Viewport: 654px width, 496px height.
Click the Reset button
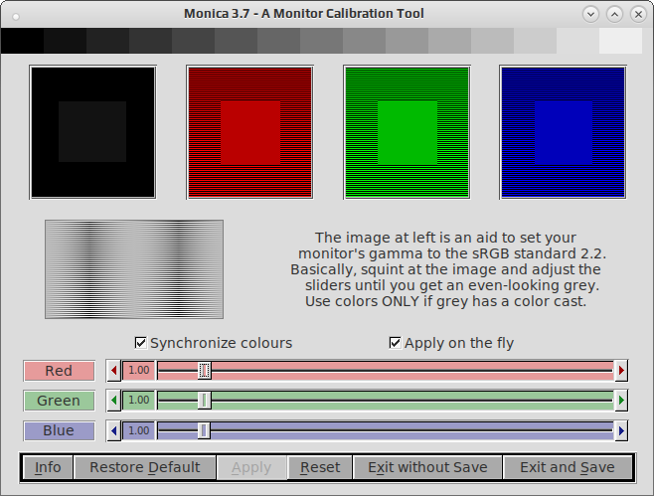pos(320,467)
